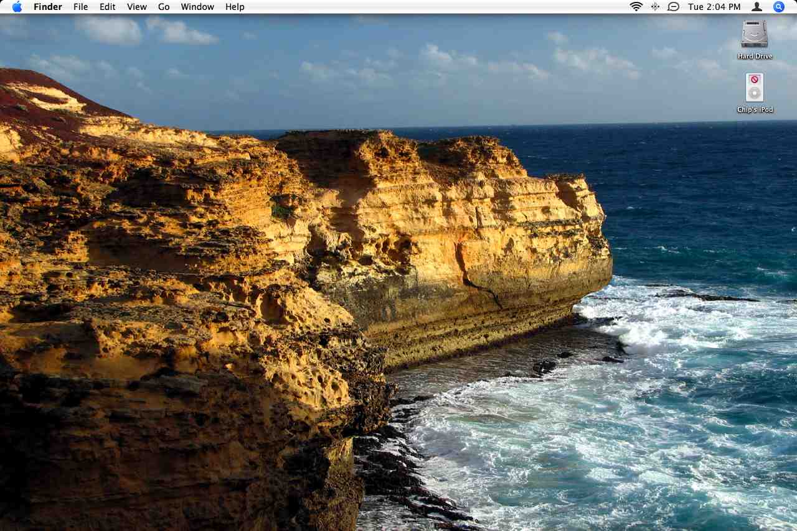
Task: Open Spotlight search magnifier
Action: [779, 7]
